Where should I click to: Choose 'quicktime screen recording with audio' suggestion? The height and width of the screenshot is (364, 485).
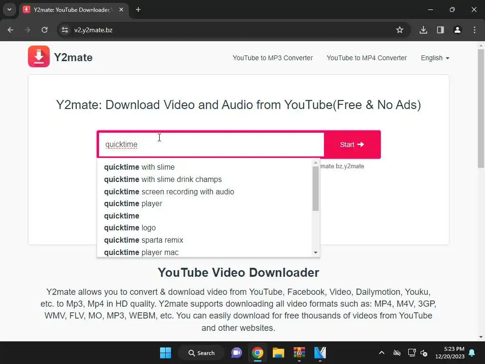(x=205, y=191)
